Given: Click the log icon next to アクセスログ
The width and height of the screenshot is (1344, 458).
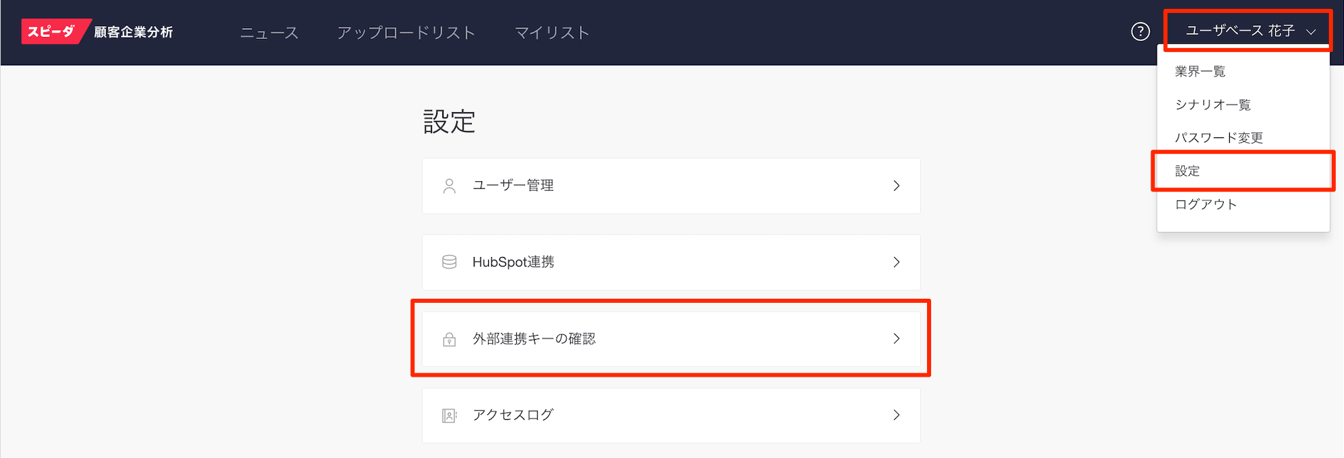Looking at the screenshot, I should 449,416.
